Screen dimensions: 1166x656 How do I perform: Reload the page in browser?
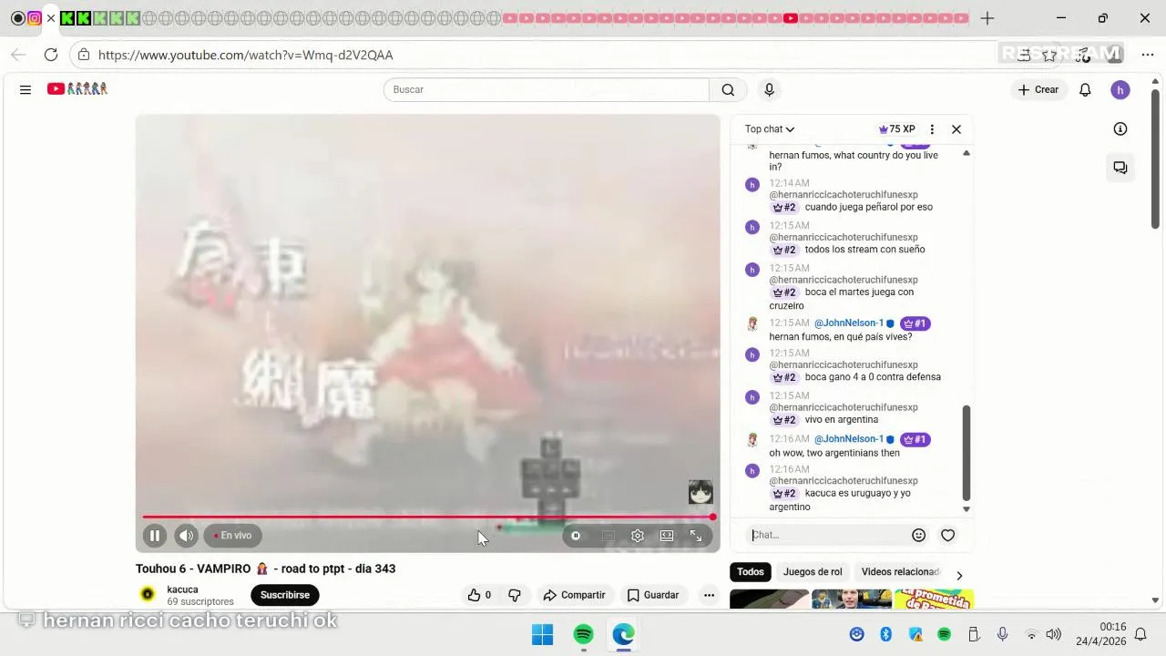pos(51,55)
